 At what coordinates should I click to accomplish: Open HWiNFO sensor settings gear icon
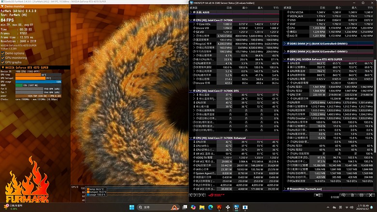point(362,195)
